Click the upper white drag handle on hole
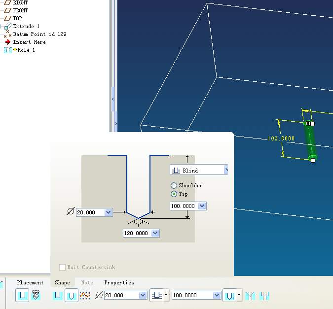 312,124
